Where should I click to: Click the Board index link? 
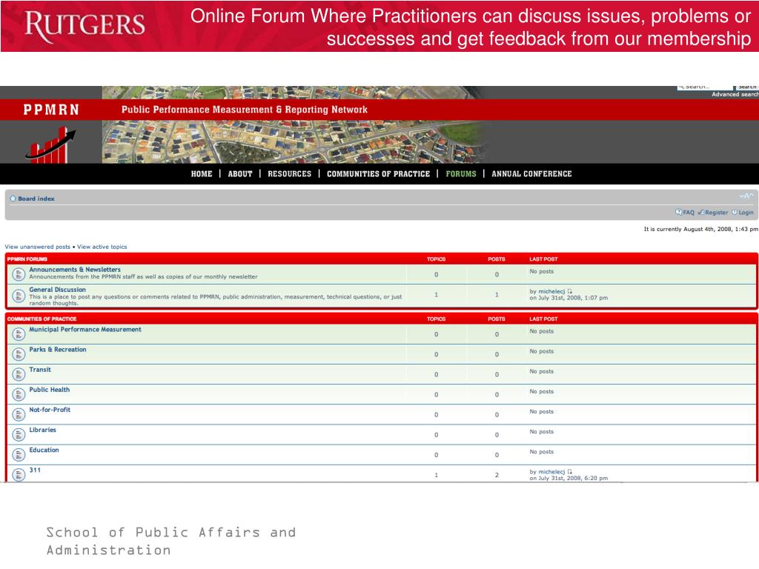click(36, 199)
